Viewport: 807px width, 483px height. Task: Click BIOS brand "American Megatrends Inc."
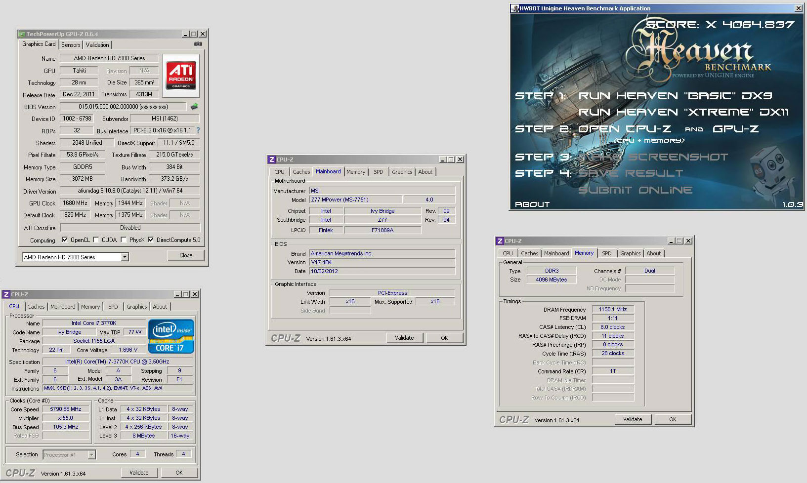click(382, 253)
